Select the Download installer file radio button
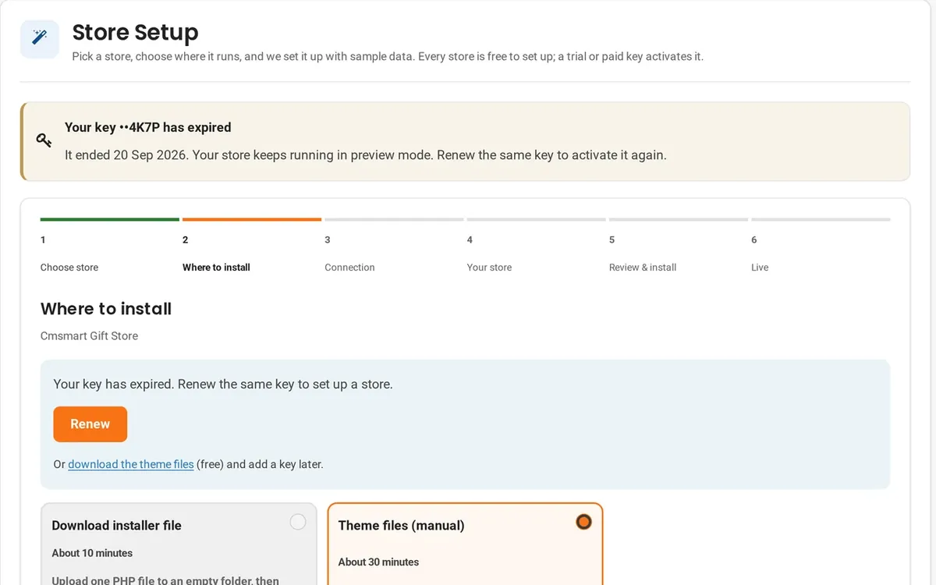The height and width of the screenshot is (585, 936). (298, 522)
